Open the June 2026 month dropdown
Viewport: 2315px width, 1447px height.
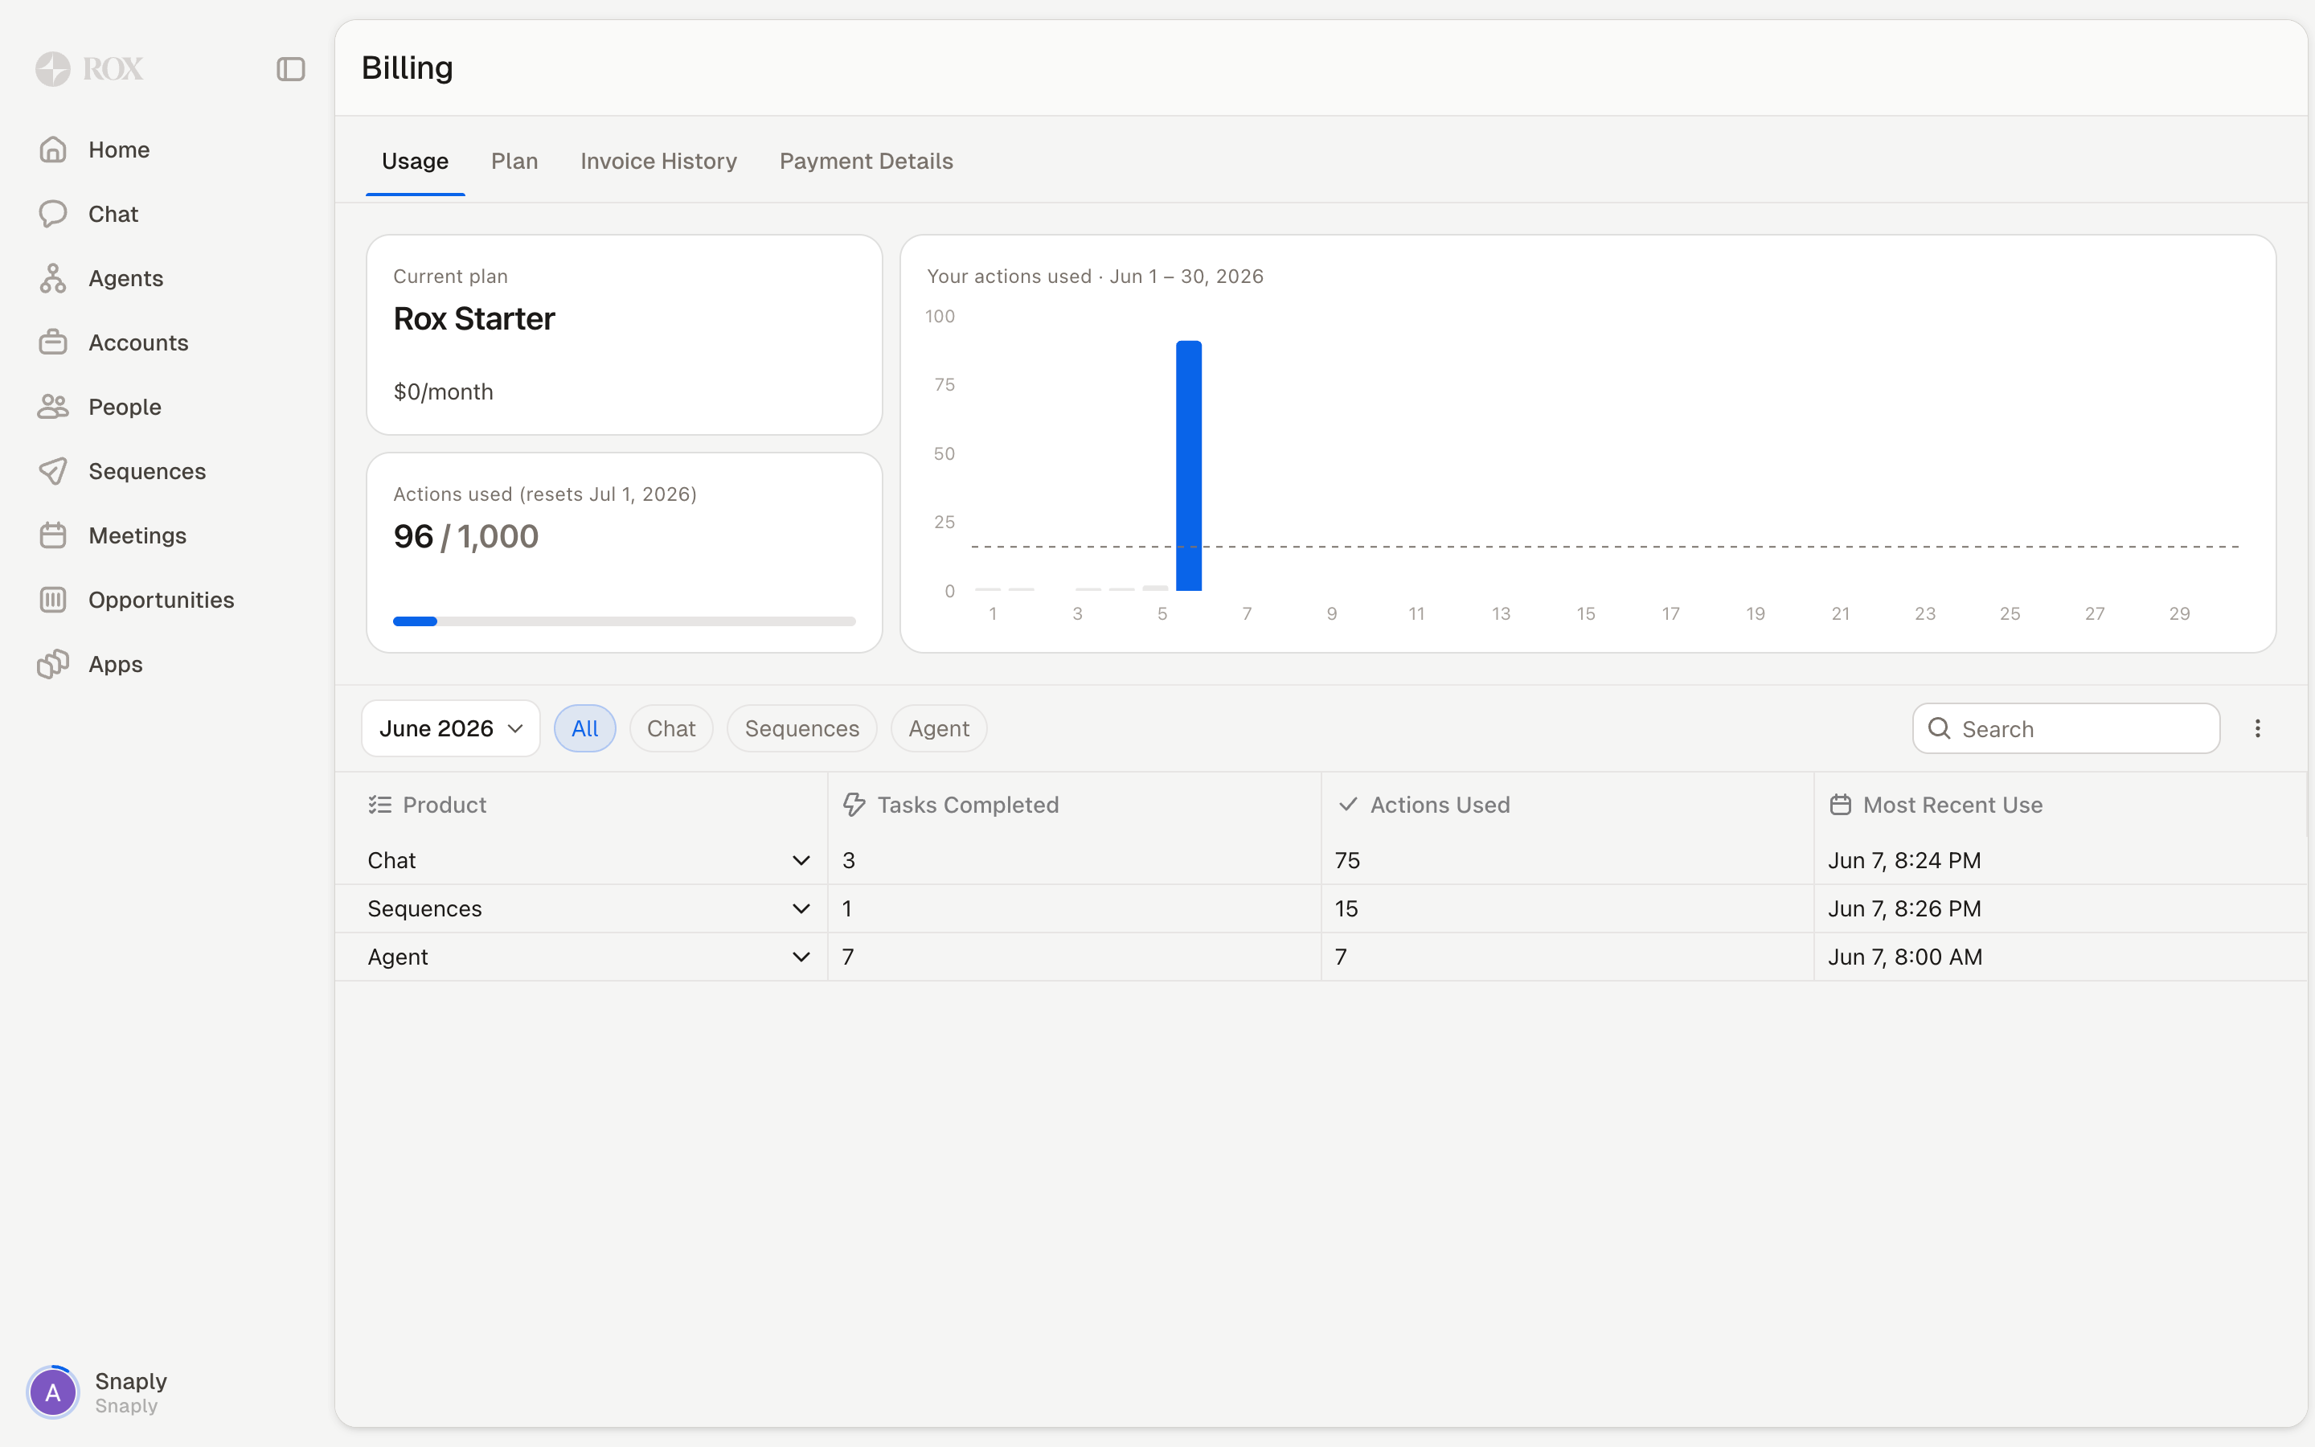coord(451,728)
